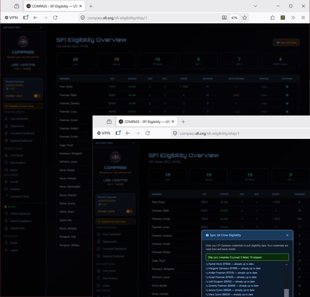
Task: Reload the page in the front window
Action: [148, 133]
